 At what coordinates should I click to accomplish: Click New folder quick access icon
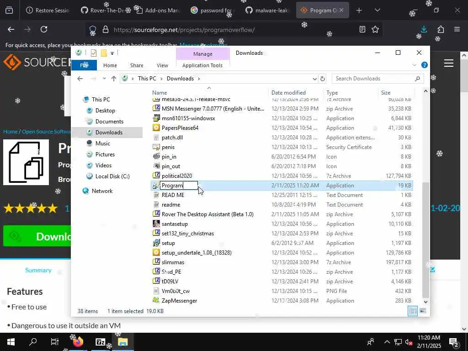click(104, 53)
